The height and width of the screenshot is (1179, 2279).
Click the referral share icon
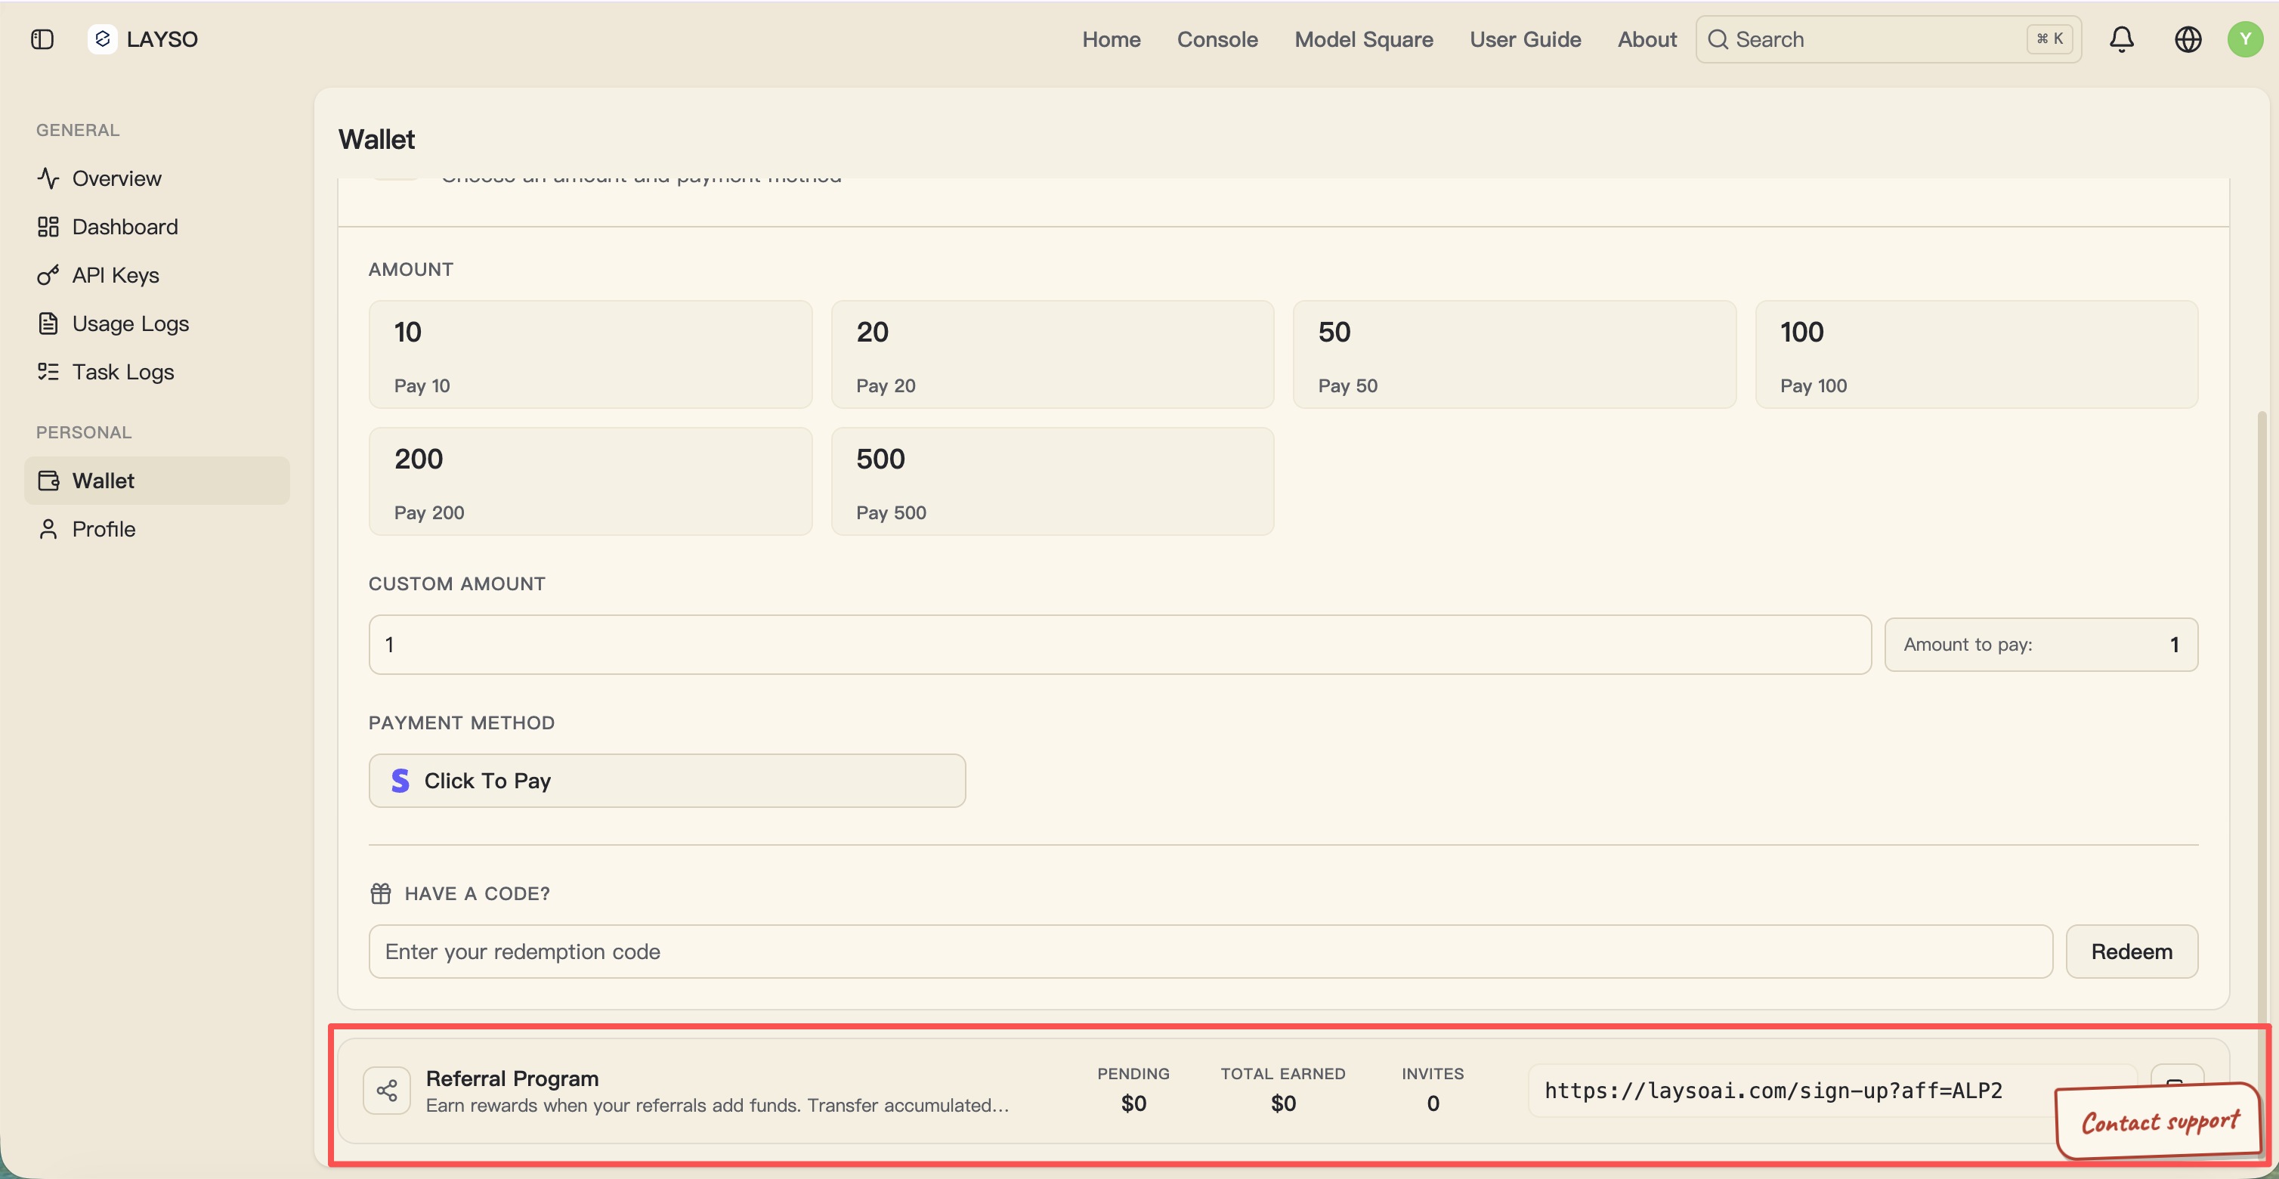click(387, 1090)
